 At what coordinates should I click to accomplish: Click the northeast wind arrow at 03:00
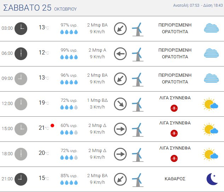pos(120,29)
